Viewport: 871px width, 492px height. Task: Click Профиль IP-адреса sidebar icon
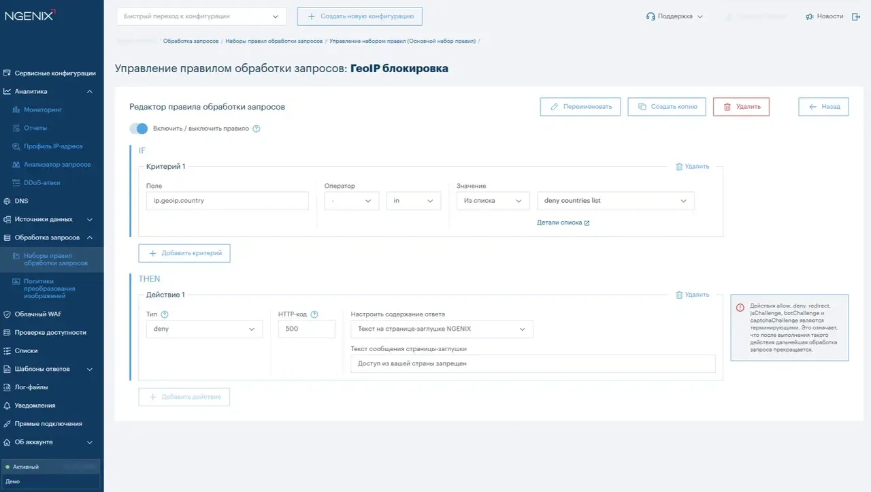[x=17, y=146]
